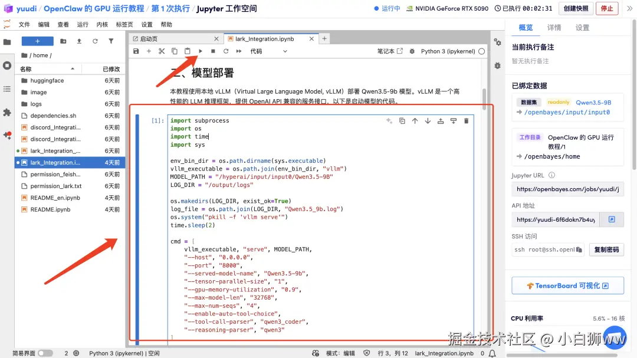637x358 pixels.
Task: Open the table of contents sidebar
Action: tap(7, 89)
